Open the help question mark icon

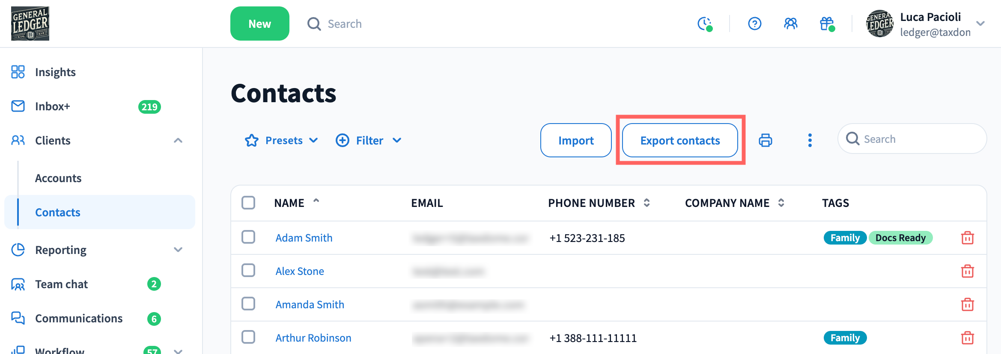pyautogui.click(x=754, y=24)
